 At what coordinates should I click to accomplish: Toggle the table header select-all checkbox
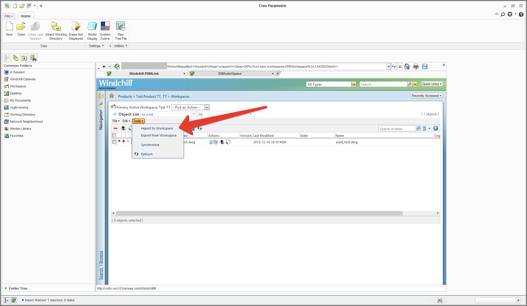[x=114, y=135]
